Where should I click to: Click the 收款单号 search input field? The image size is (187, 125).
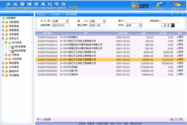pos(170,21)
